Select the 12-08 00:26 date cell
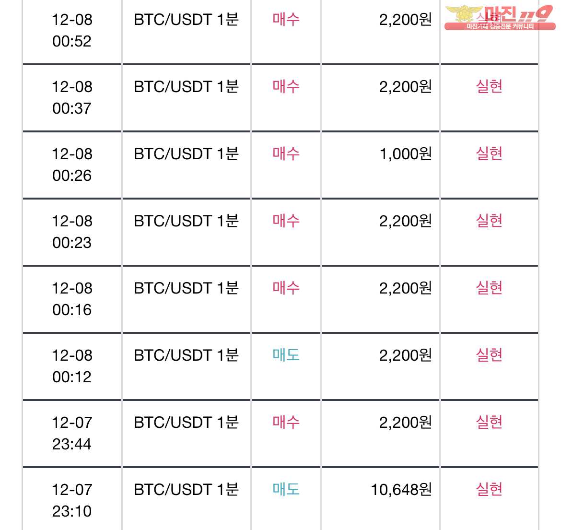561x530 pixels. point(72,165)
